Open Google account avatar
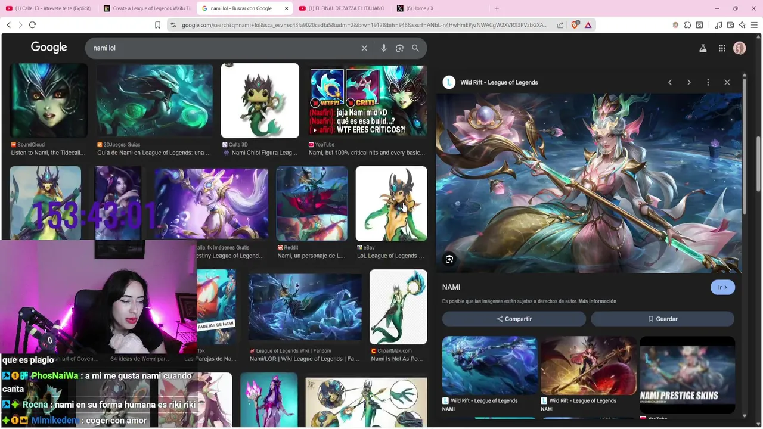763x429 pixels. tap(740, 48)
